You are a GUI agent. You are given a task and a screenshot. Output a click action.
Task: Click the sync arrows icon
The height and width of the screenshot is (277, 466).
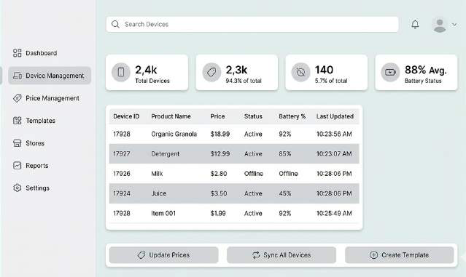(256, 255)
